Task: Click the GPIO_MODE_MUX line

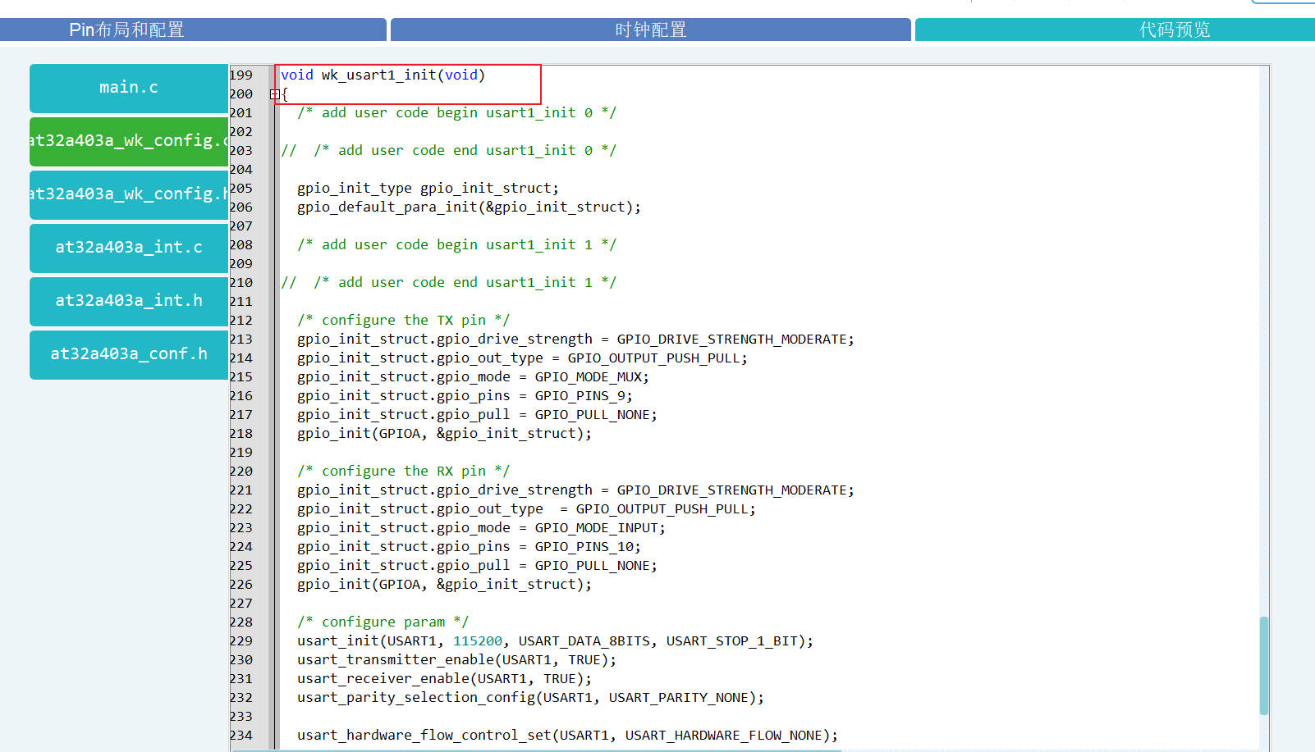Action: [473, 376]
